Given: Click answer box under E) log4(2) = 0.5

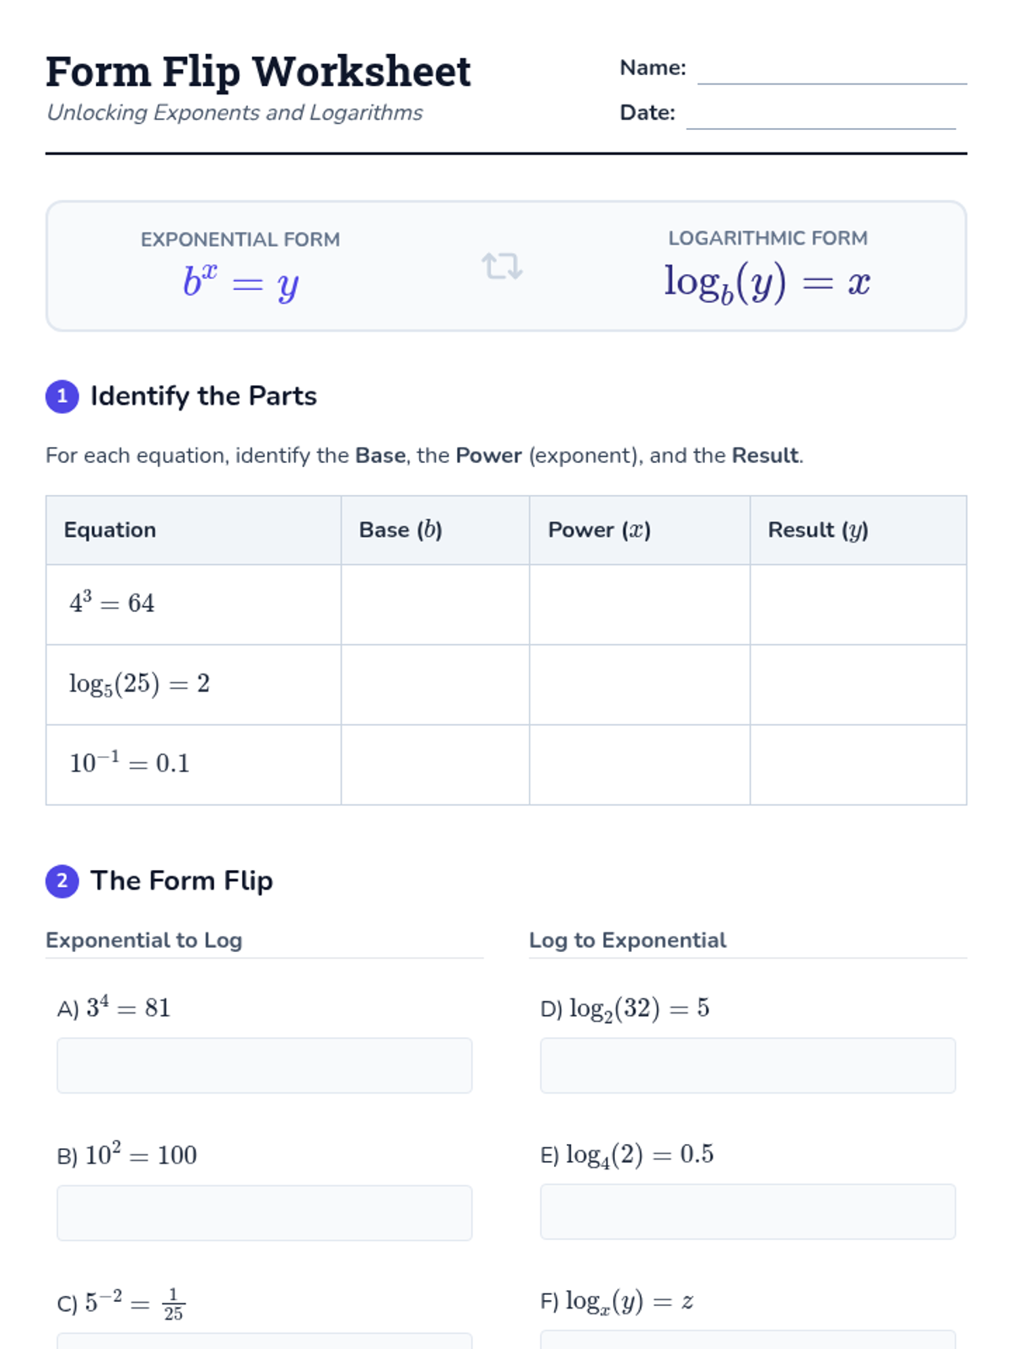Looking at the screenshot, I should [747, 1212].
